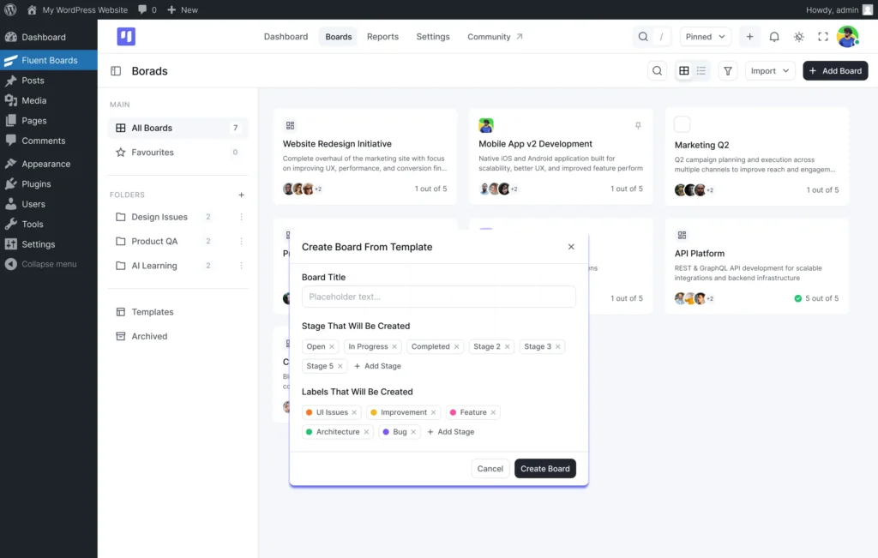Open the Website Redesign Initiative board

point(365,157)
